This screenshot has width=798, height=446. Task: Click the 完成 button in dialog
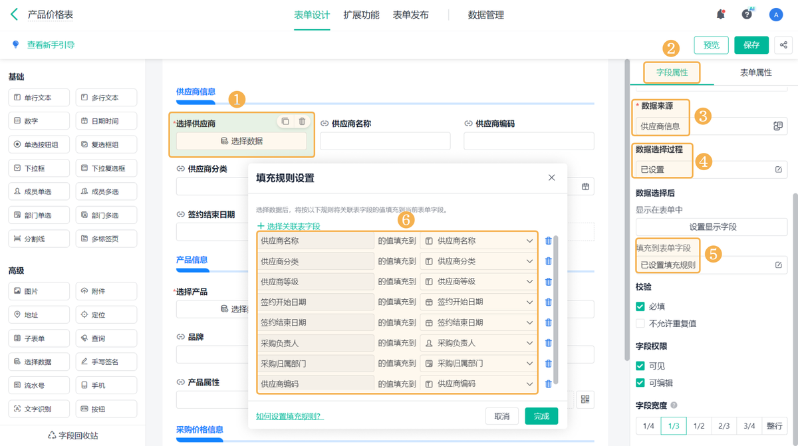click(541, 416)
